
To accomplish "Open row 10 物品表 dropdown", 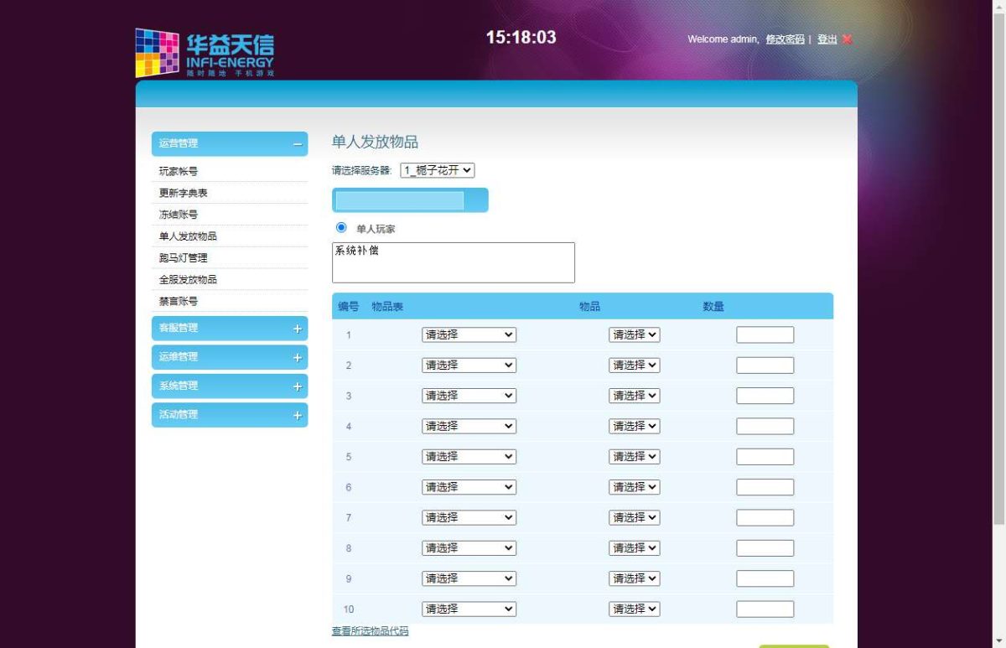I will [469, 609].
